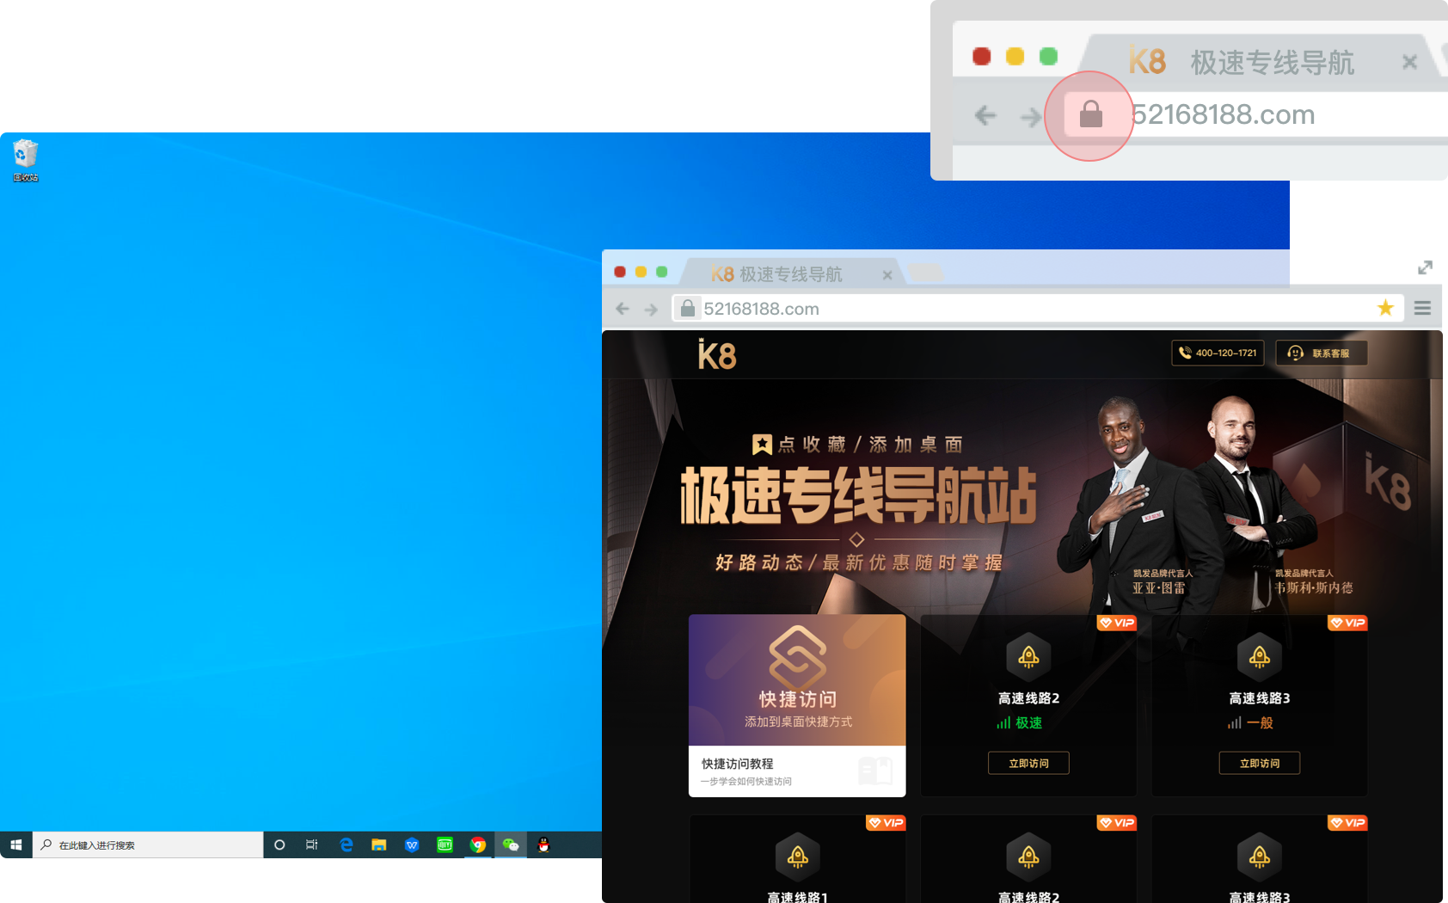Click the 联系客服 customer service button

[1321, 353]
